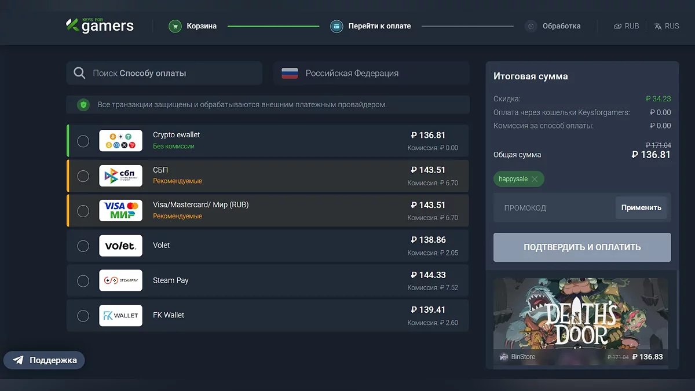Click the Volet payment logo
The height and width of the screenshot is (391, 695).
120,246
